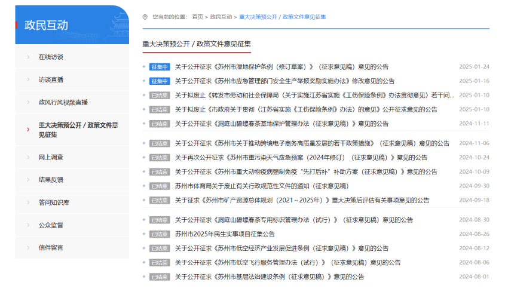505x304 pixels.
Task: Click the location pin icon in breadcrumb
Action: point(145,17)
